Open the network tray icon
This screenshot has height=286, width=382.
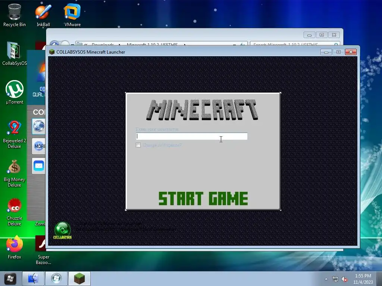point(335,279)
